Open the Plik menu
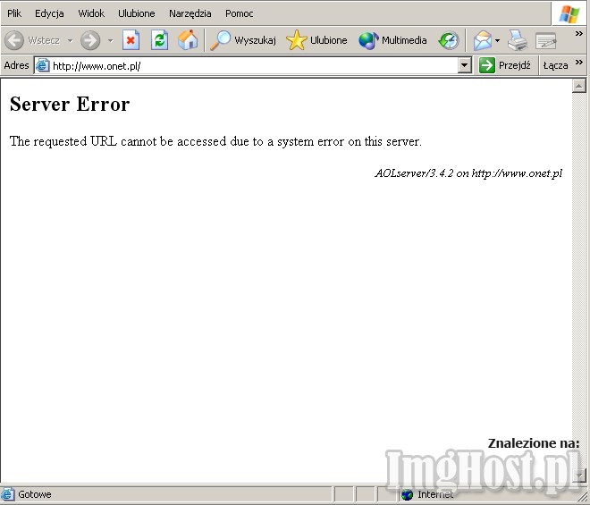Viewport: 590px width, 505px height. coord(14,13)
